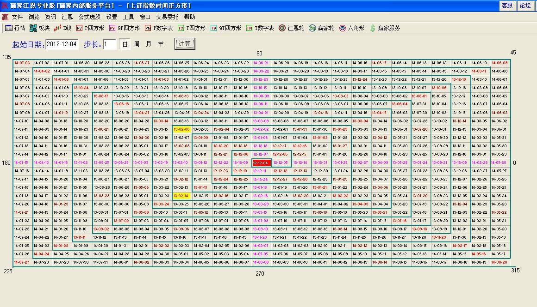Select 周 as the step unit
The width and height of the screenshot is (537, 307).
[137, 44]
